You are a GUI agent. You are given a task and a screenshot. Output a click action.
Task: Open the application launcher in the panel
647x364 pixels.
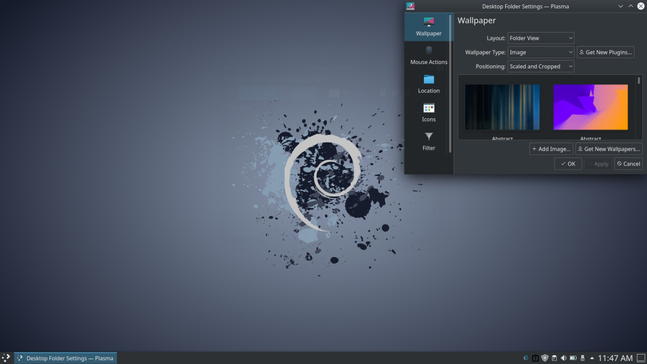6,358
